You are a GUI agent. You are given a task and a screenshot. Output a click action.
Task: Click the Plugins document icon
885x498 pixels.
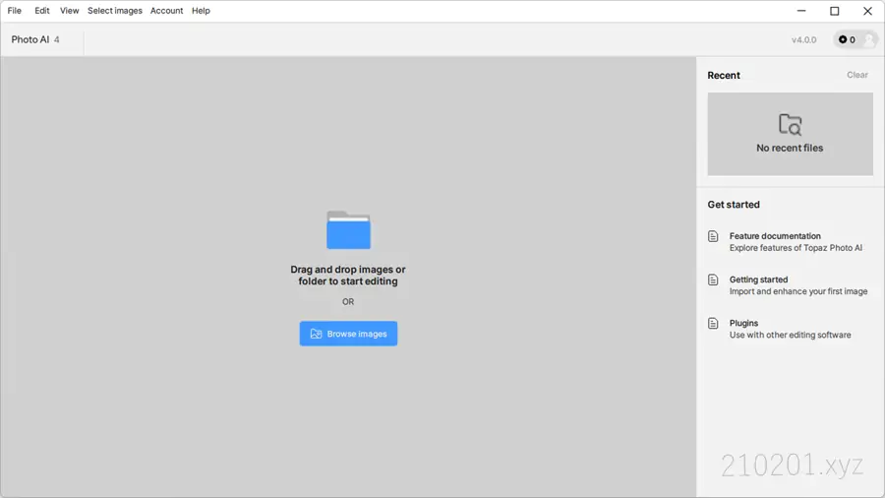coord(713,323)
